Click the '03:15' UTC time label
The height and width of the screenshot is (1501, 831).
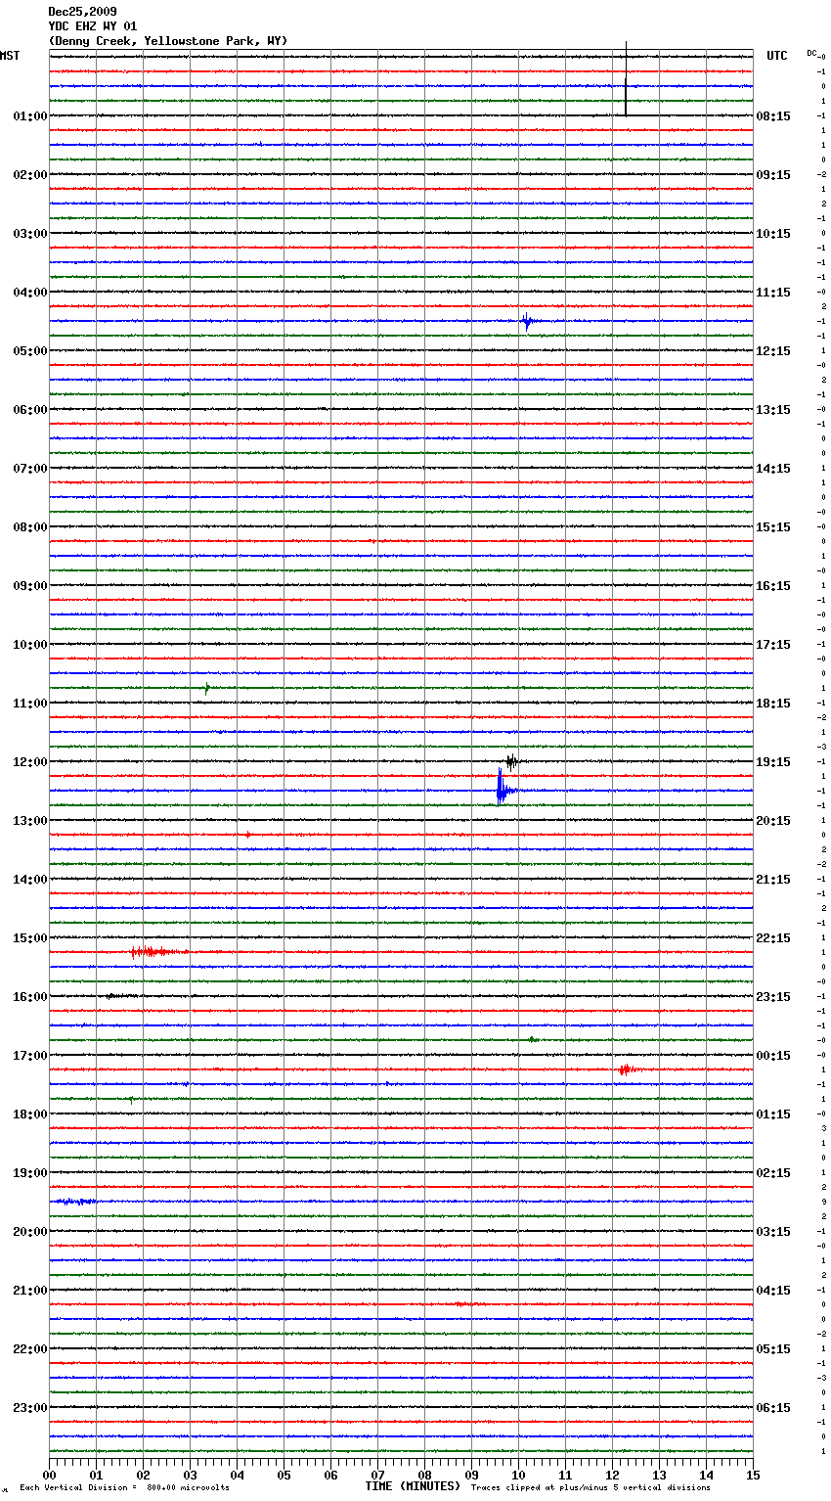click(x=773, y=1232)
